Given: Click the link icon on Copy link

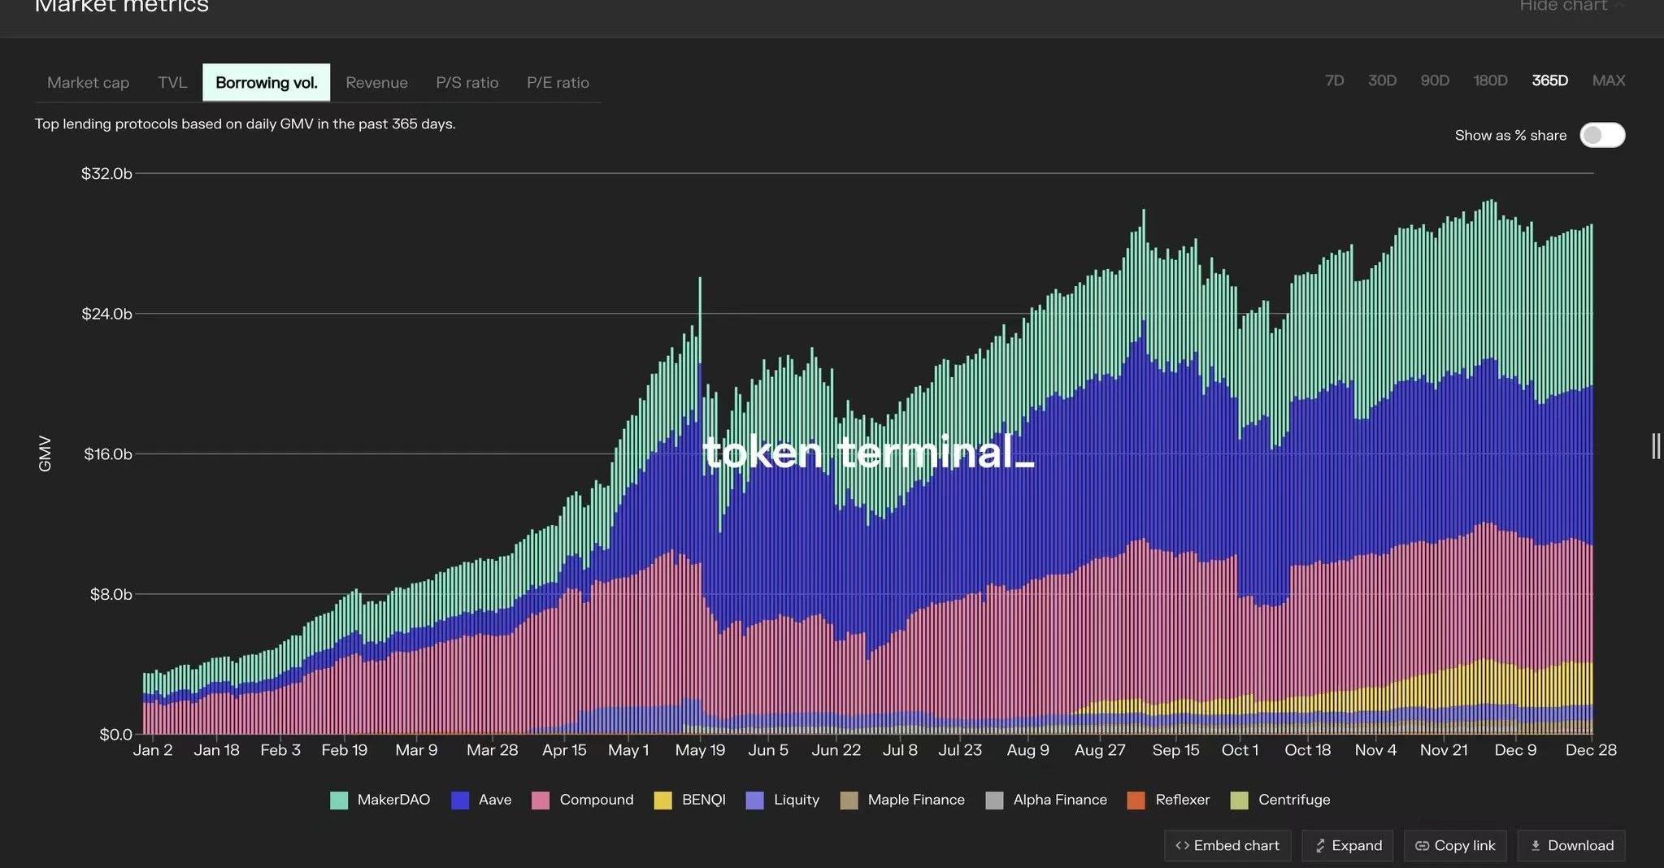Looking at the screenshot, I should click(1422, 846).
